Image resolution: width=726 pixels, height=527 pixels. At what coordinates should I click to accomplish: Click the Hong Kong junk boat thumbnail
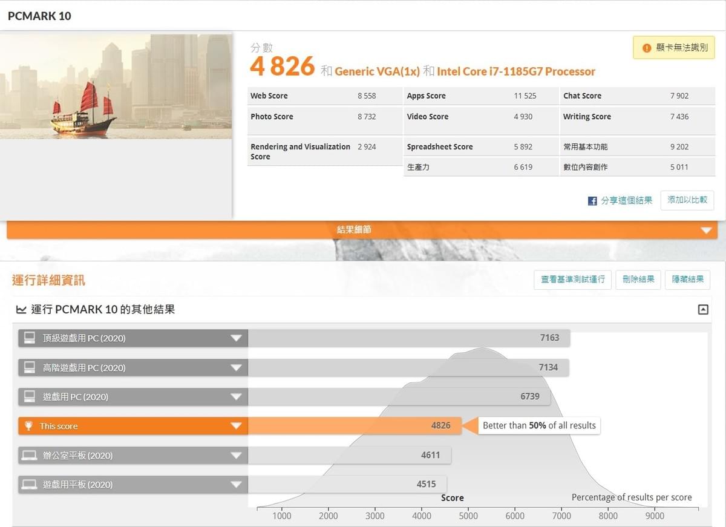(116, 86)
